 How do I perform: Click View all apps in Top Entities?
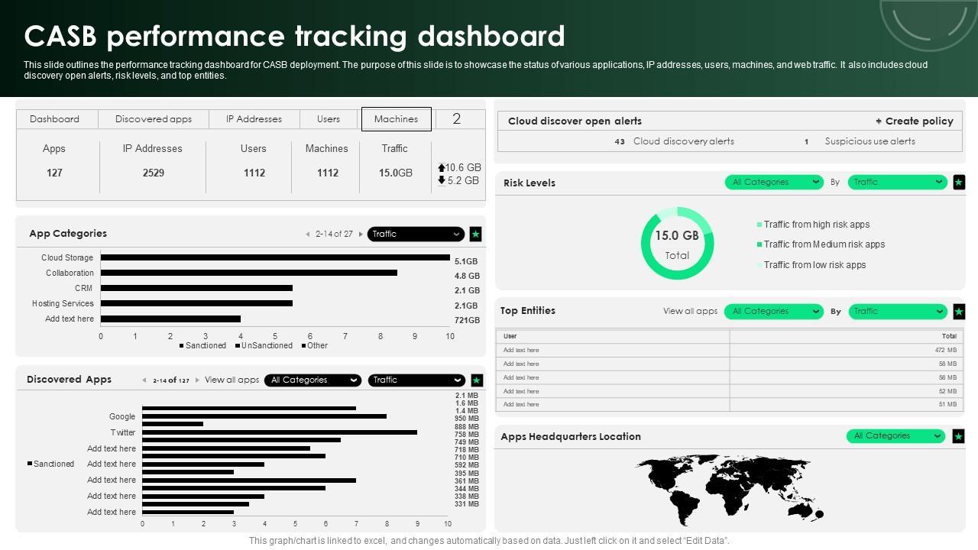tap(690, 312)
